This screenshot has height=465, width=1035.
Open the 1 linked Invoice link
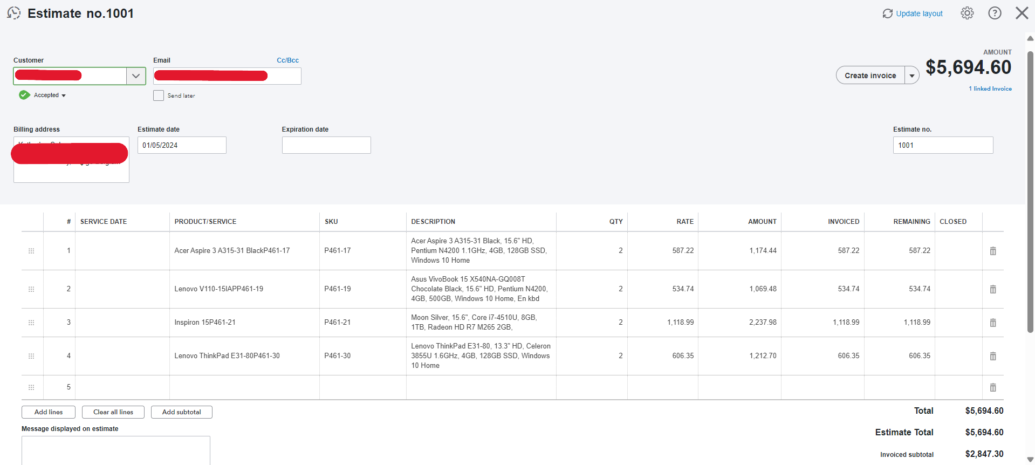(990, 89)
